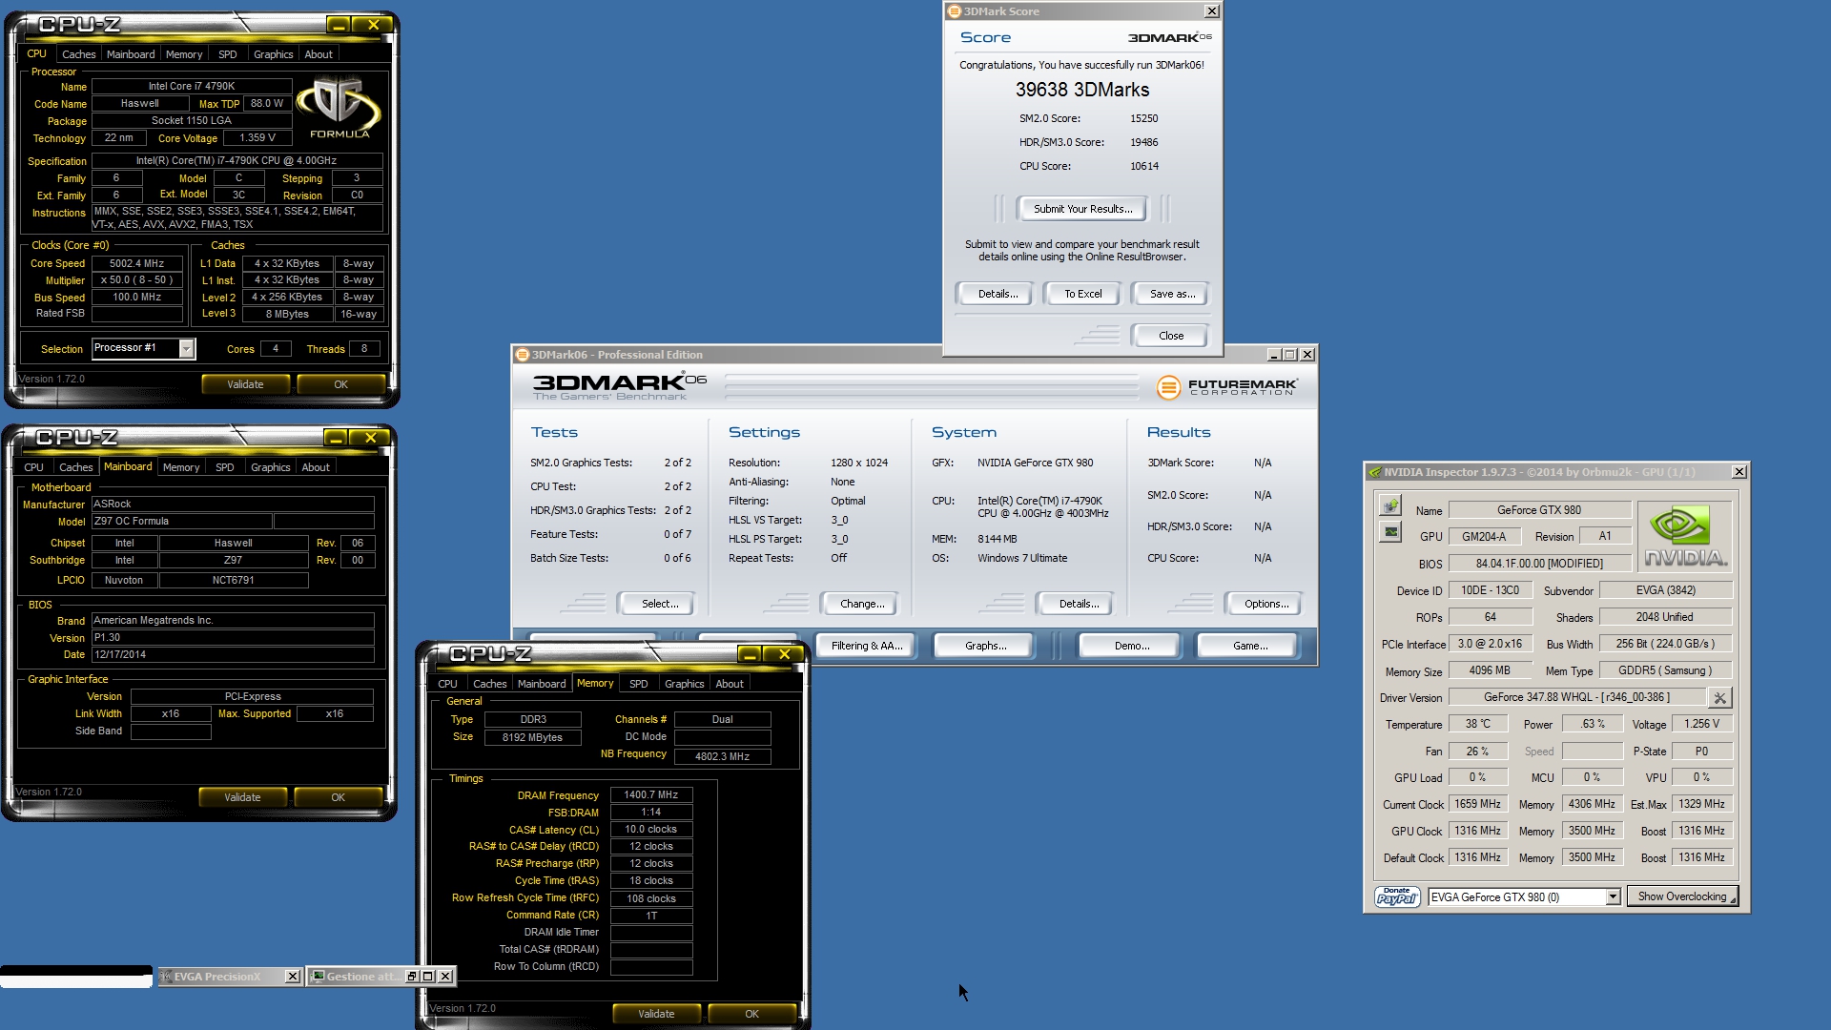Click Validate in top CPU-Z window

click(245, 384)
